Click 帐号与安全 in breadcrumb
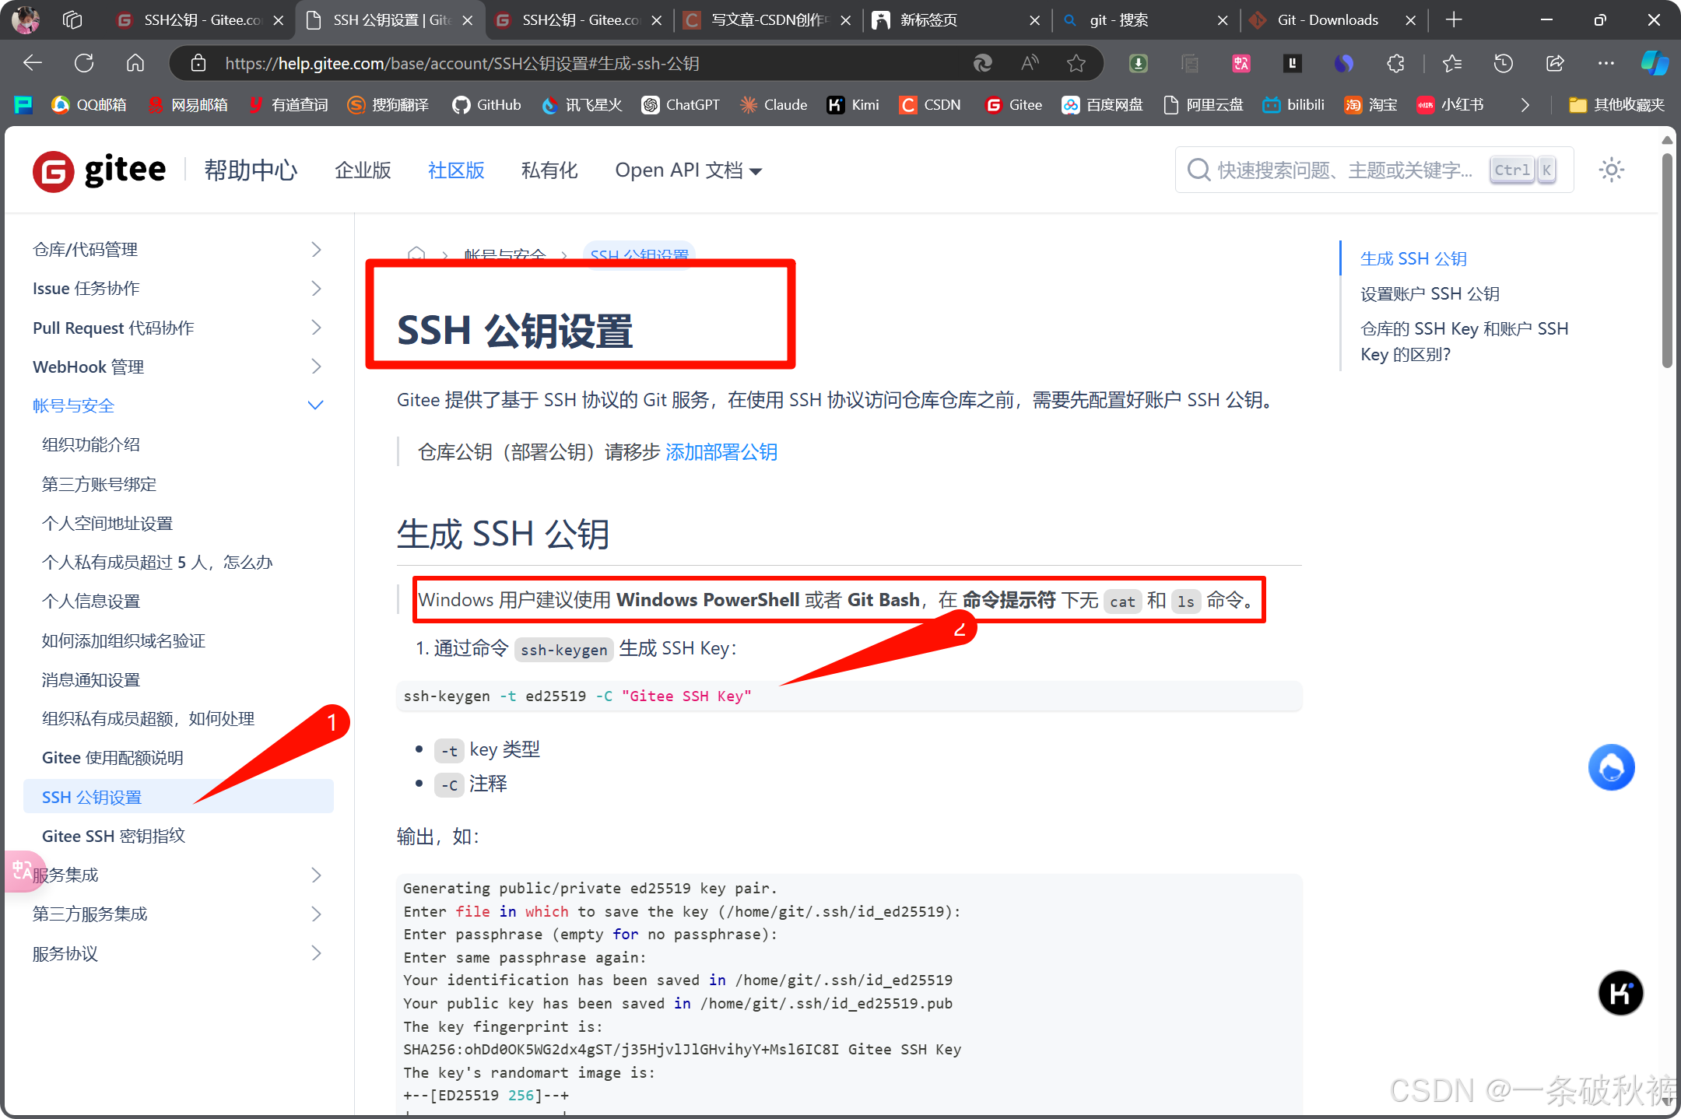 [505, 254]
